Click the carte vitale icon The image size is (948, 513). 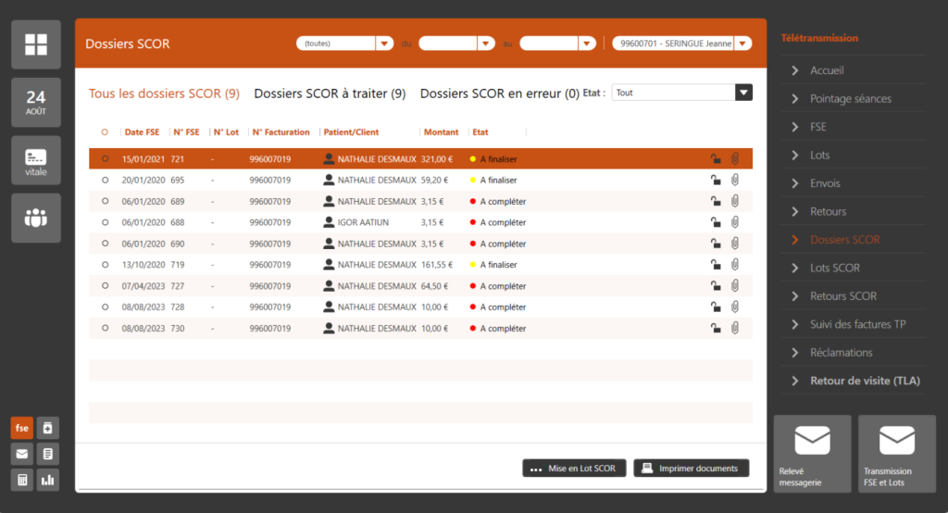36,160
